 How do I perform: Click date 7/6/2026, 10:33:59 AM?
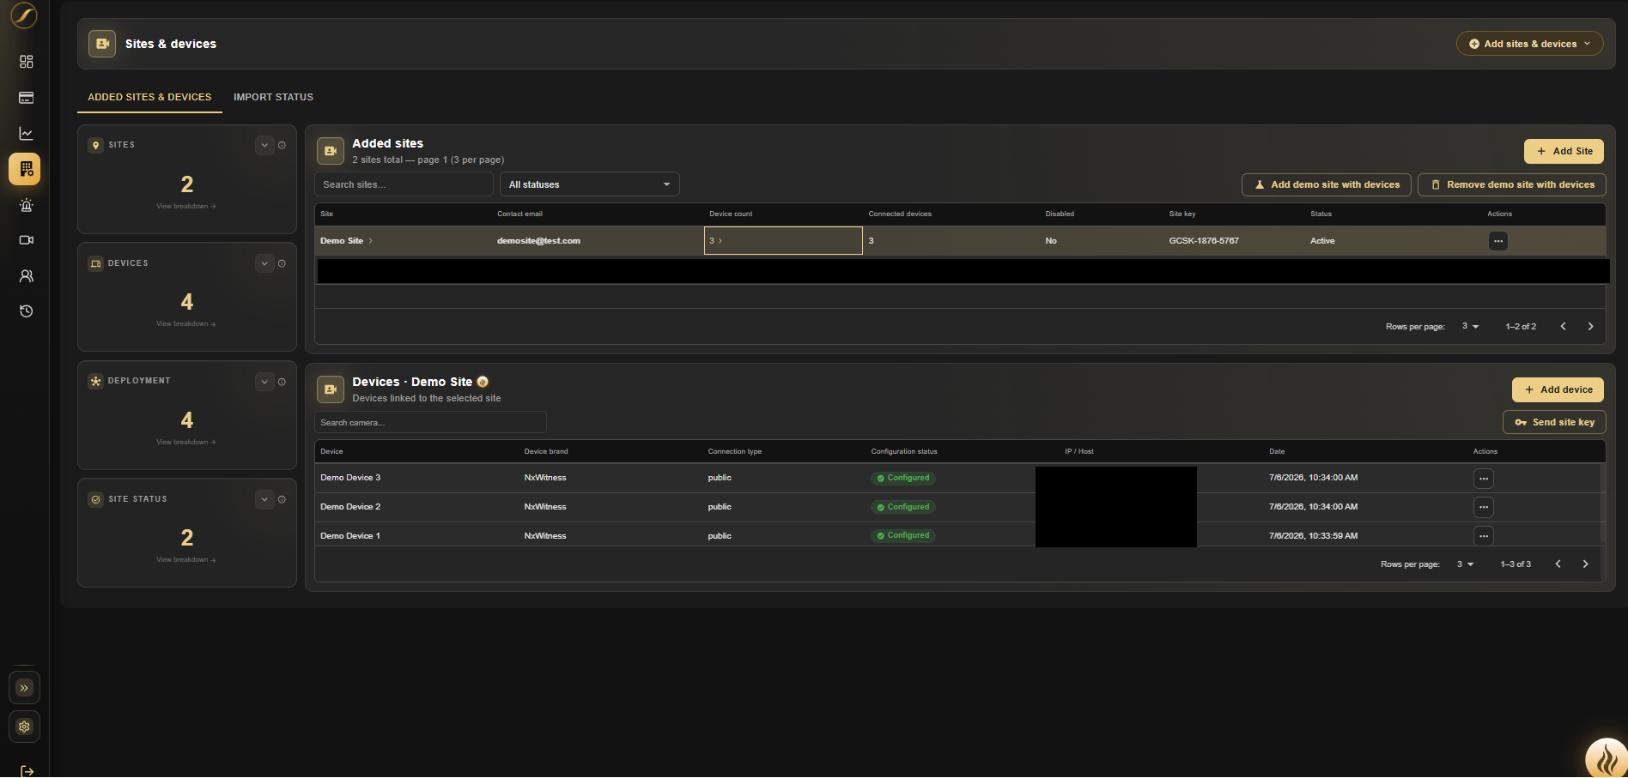point(1313,536)
